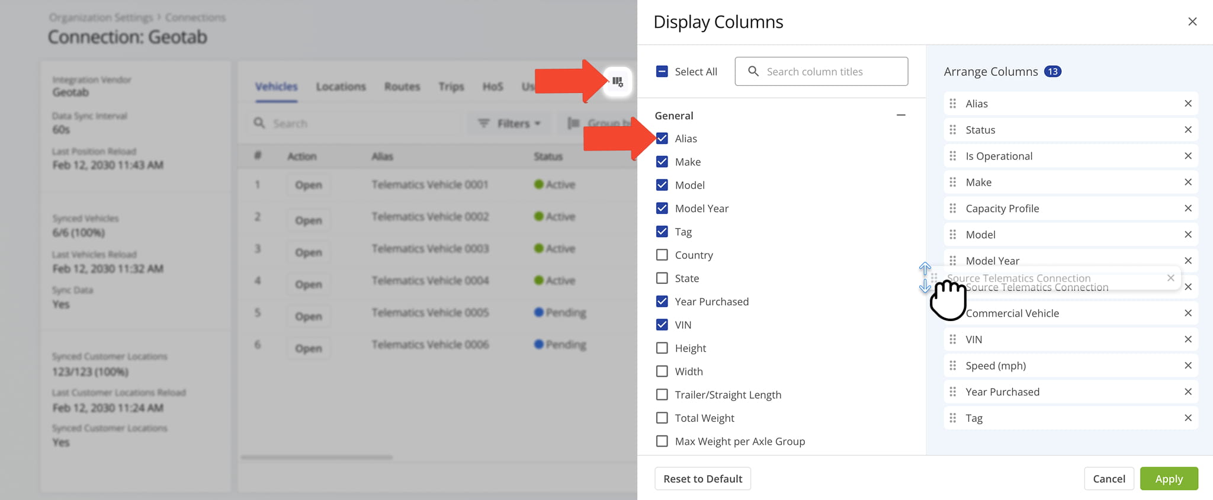1213x500 pixels.
Task: Click Reset to Default
Action: pos(702,479)
